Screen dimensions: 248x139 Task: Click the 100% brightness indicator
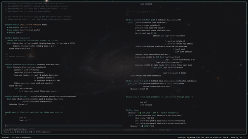[x=225, y=137]
